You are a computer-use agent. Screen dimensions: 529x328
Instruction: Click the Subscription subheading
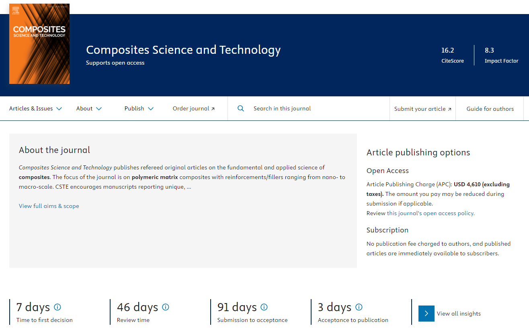tap(387, 230)
